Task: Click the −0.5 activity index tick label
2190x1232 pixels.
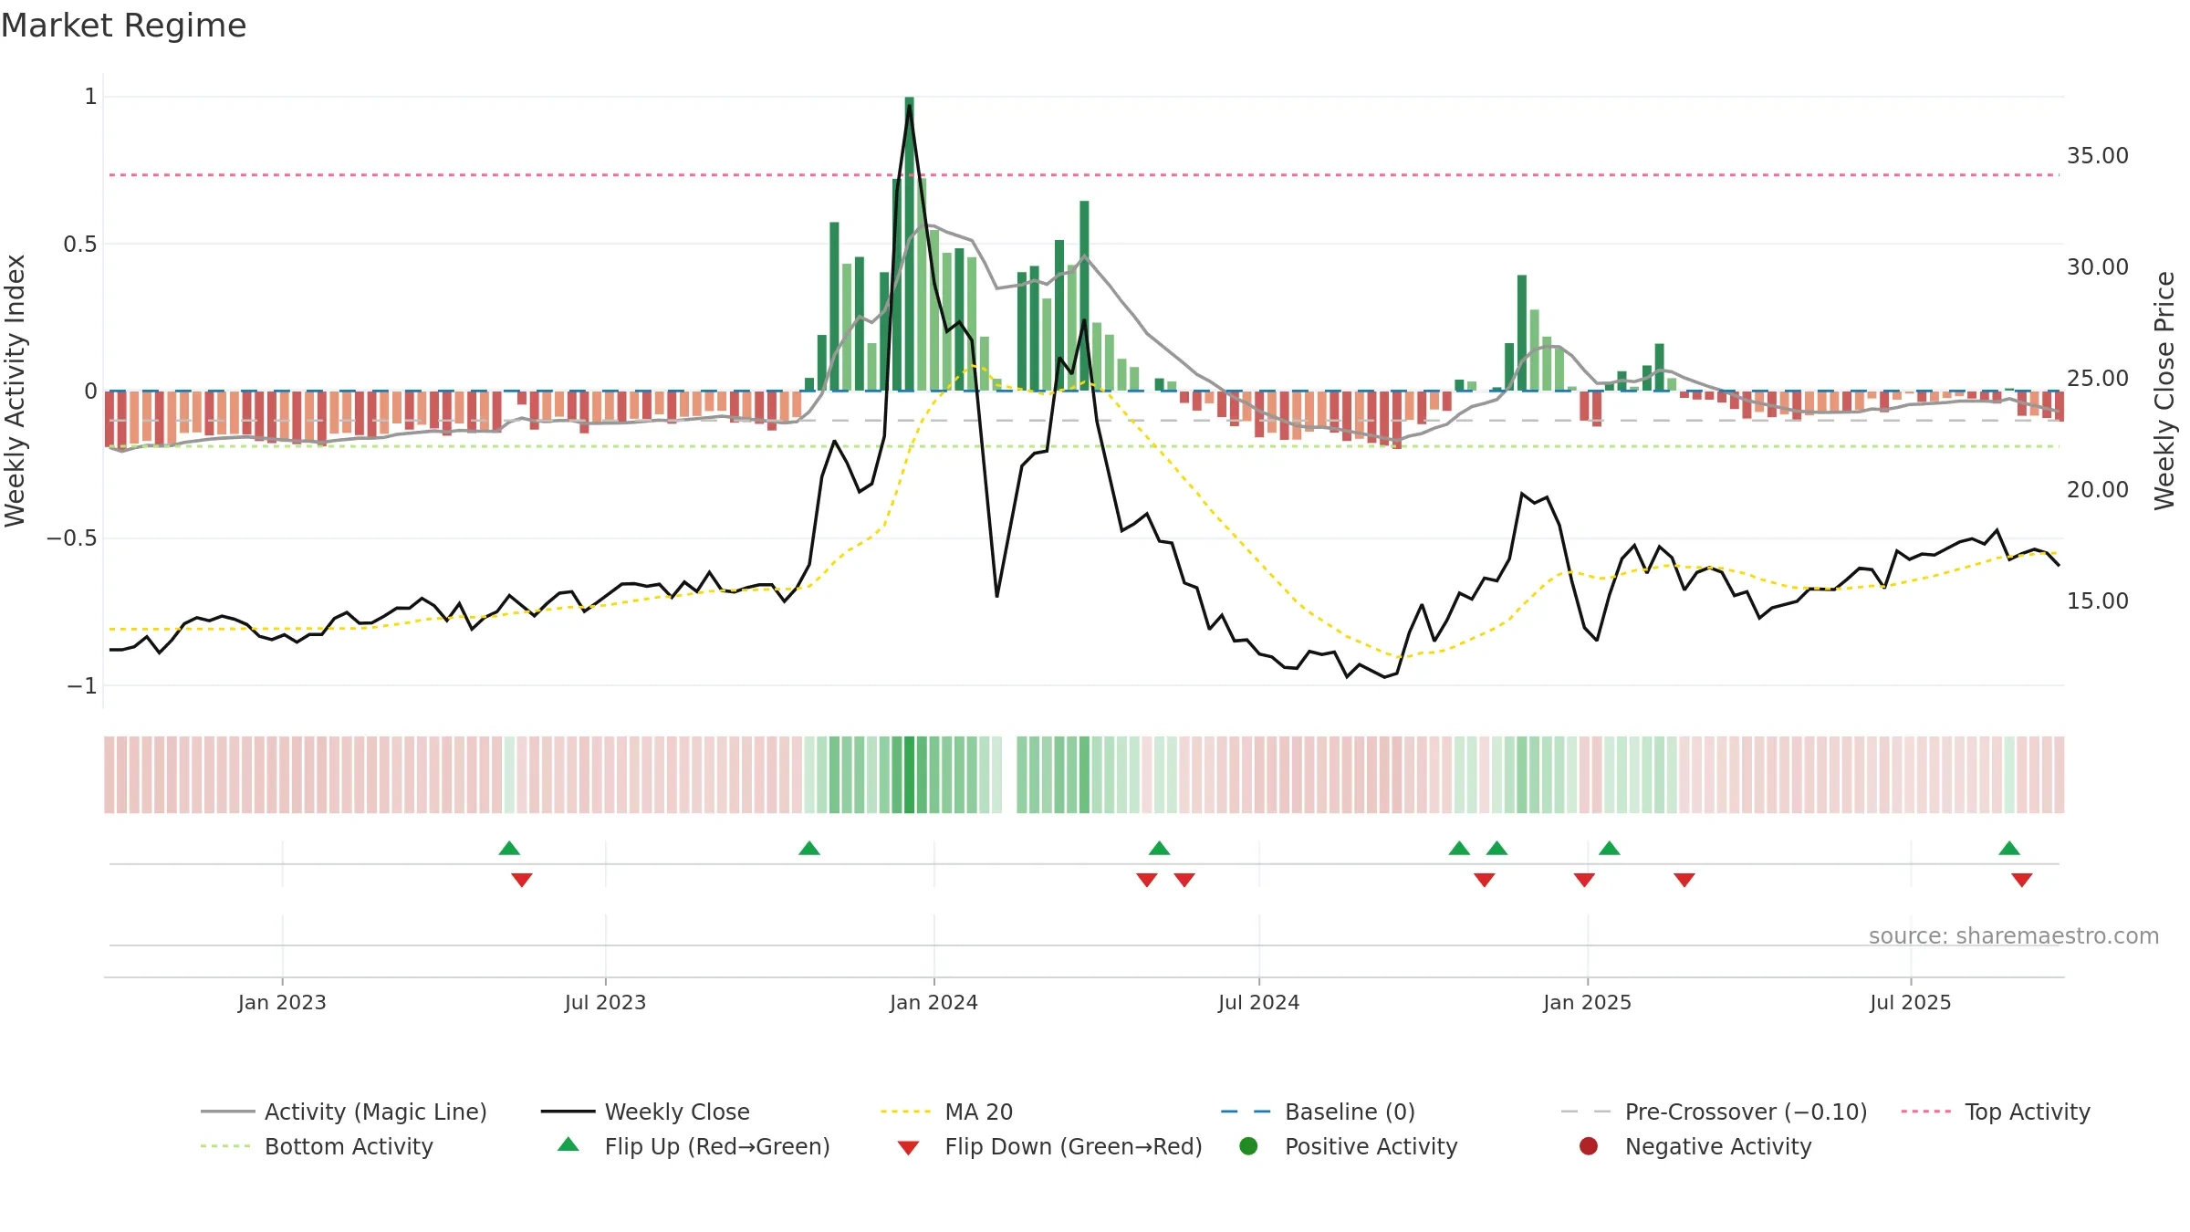Action: [72, 538]
